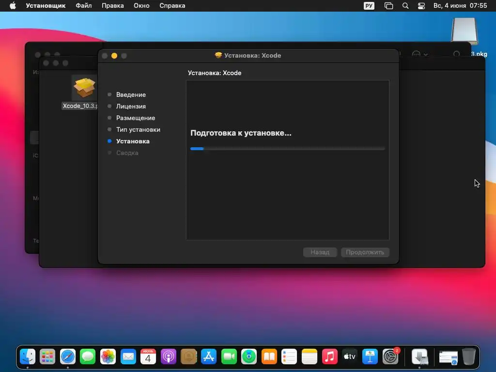Open the screen mirroring menu bar icon

(388, 6)
